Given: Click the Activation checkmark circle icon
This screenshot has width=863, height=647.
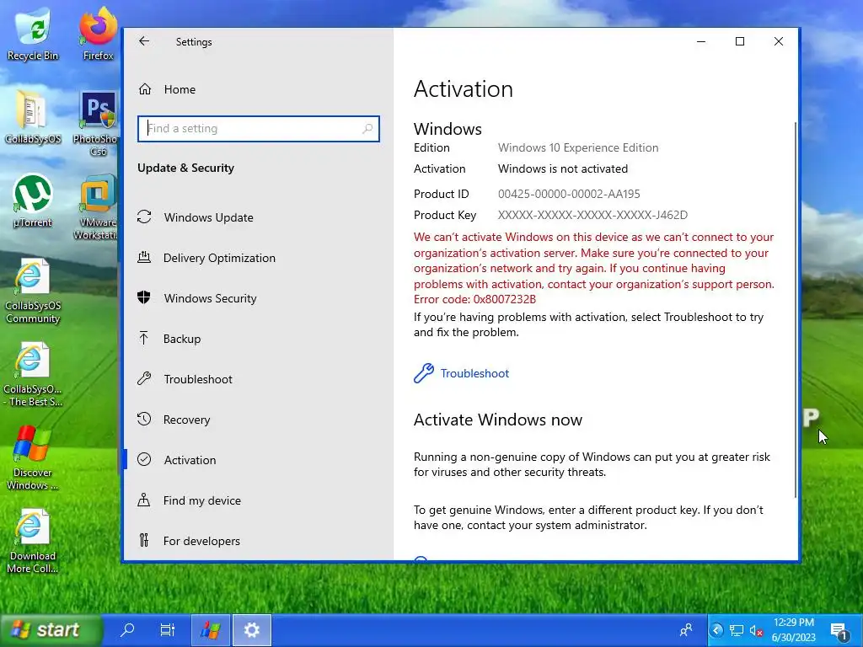Looking at the screenshot, I should click(x=144, y=459).
